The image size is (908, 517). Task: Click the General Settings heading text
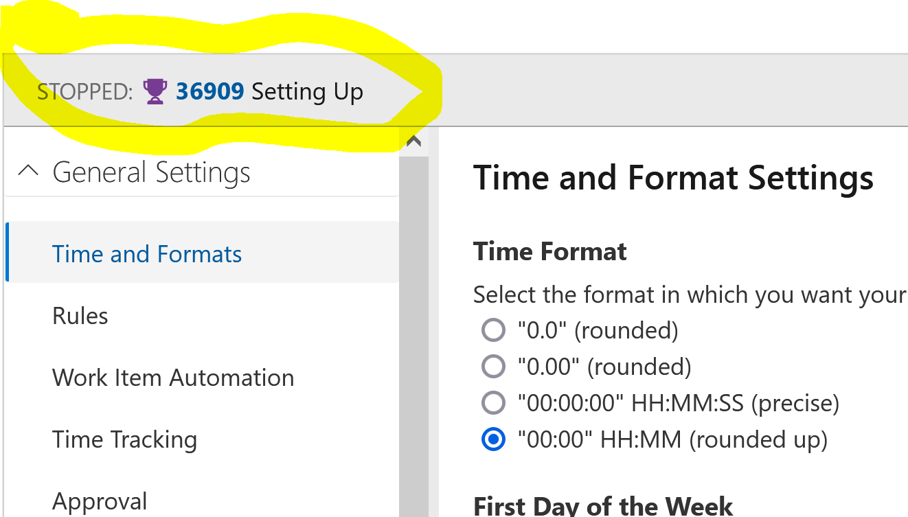coord(151,172)
